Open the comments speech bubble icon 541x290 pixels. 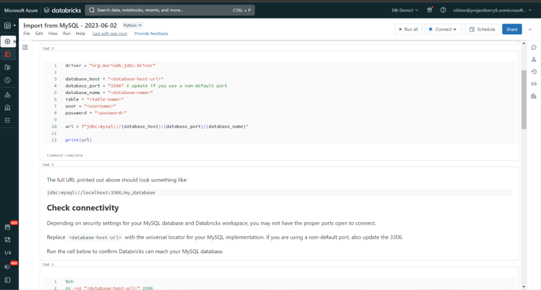coord(534,47)
